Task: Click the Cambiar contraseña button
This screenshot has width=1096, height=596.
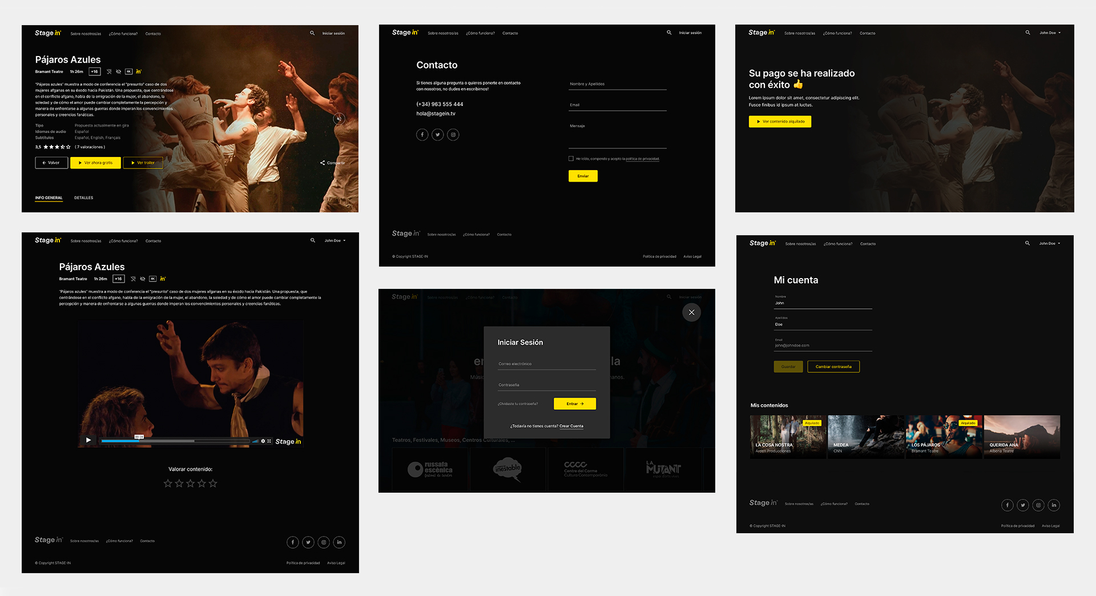Action: [833, 367]
